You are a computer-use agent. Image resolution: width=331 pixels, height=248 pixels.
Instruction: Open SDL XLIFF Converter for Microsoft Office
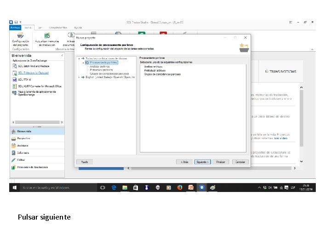37,86
